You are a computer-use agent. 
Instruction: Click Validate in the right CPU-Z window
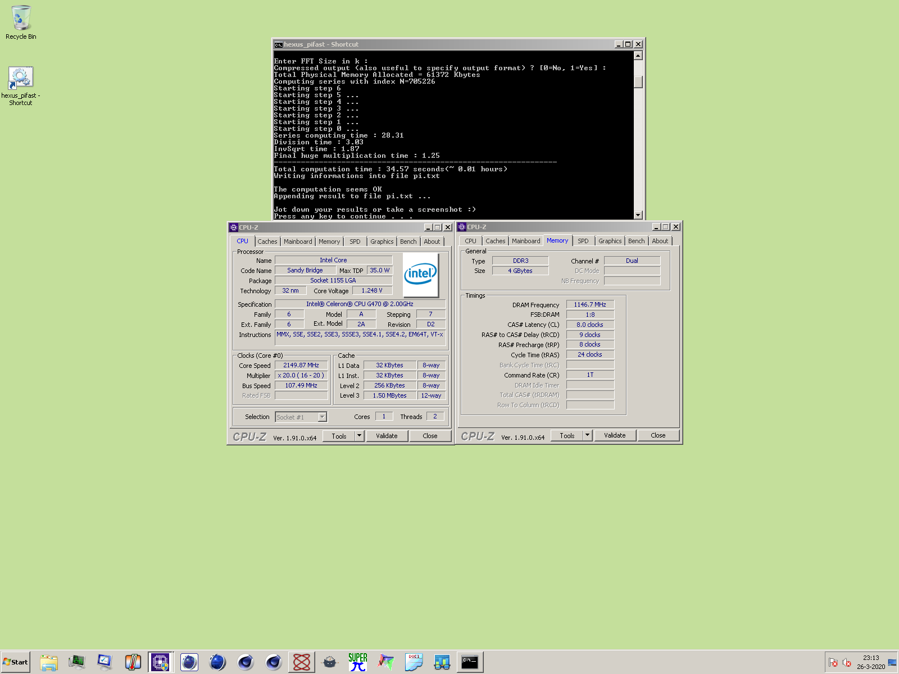615,435
